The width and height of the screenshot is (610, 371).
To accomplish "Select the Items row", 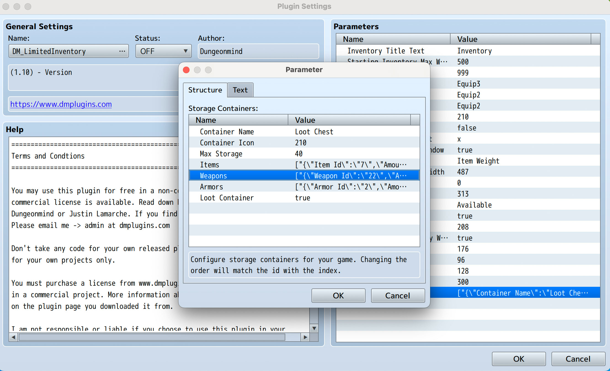I will point(304,165).
